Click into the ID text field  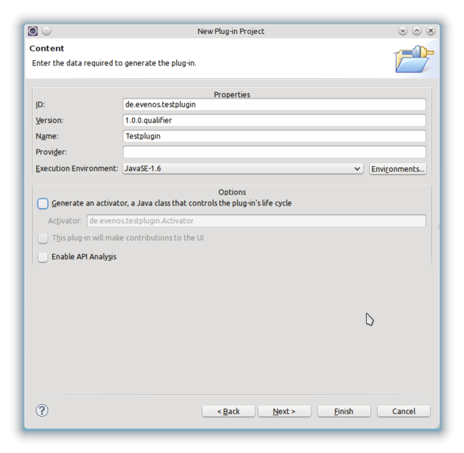(274, 105)
